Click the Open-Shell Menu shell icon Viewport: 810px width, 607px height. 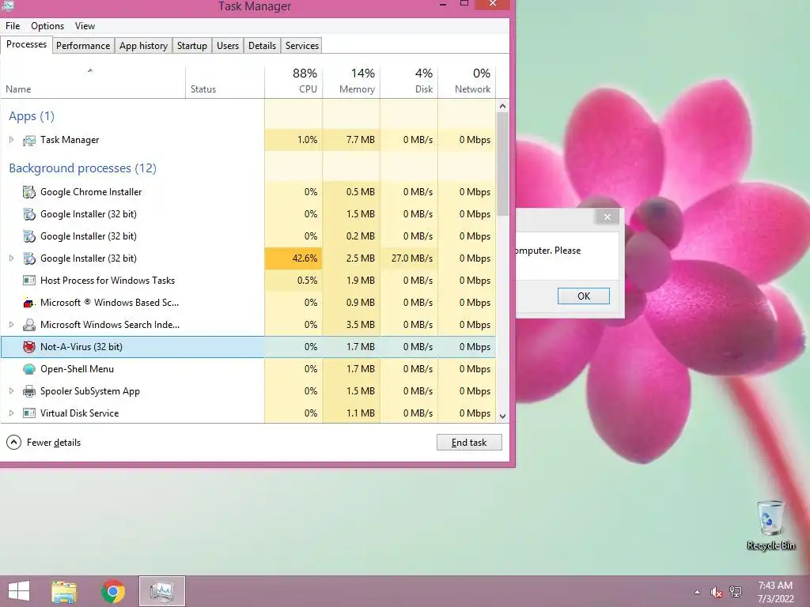(x=29, y=369)
